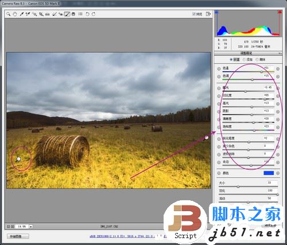Select the Targeted Adjustment tool
Viewport: 287px width, 245px height.
[34, 14]
